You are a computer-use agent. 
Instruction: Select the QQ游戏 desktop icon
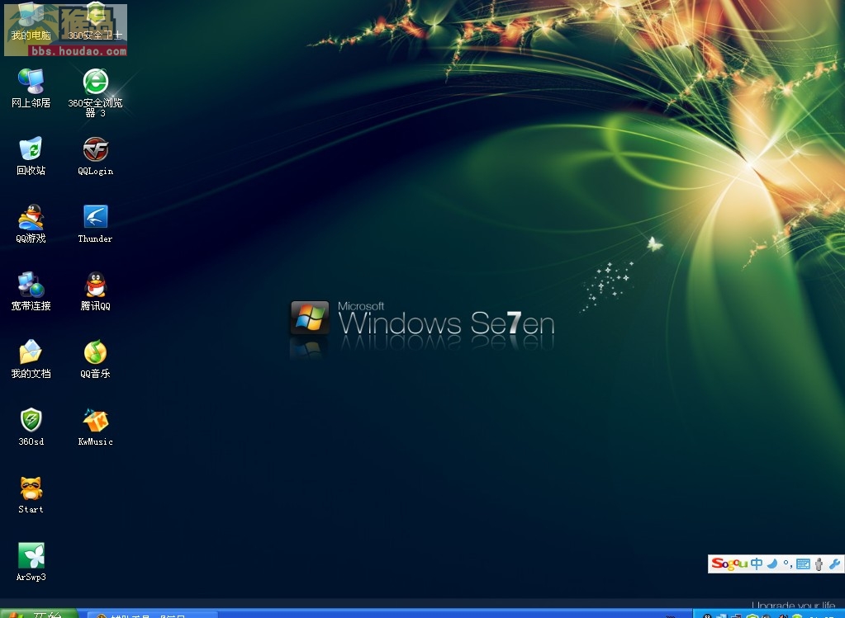click(x=31, y=224)
